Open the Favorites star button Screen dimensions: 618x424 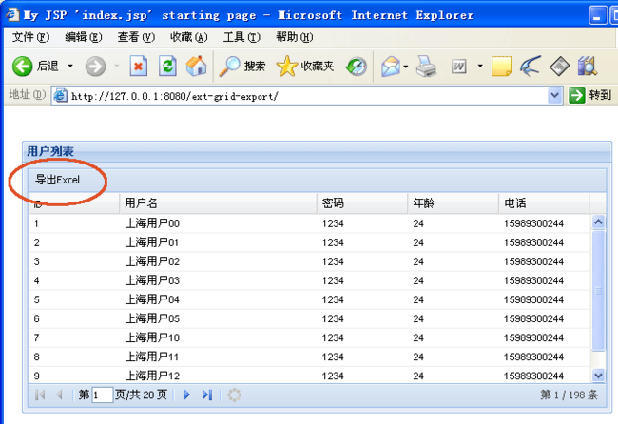(x=305, y=66)
